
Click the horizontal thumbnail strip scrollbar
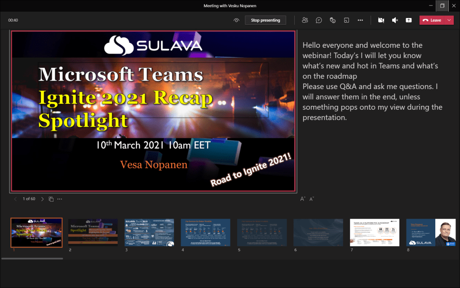pyautogui.click(x=32, y=258)
